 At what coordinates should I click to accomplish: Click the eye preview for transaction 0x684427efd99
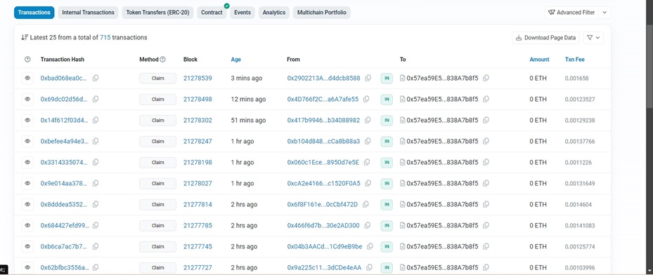click(27, 226)
